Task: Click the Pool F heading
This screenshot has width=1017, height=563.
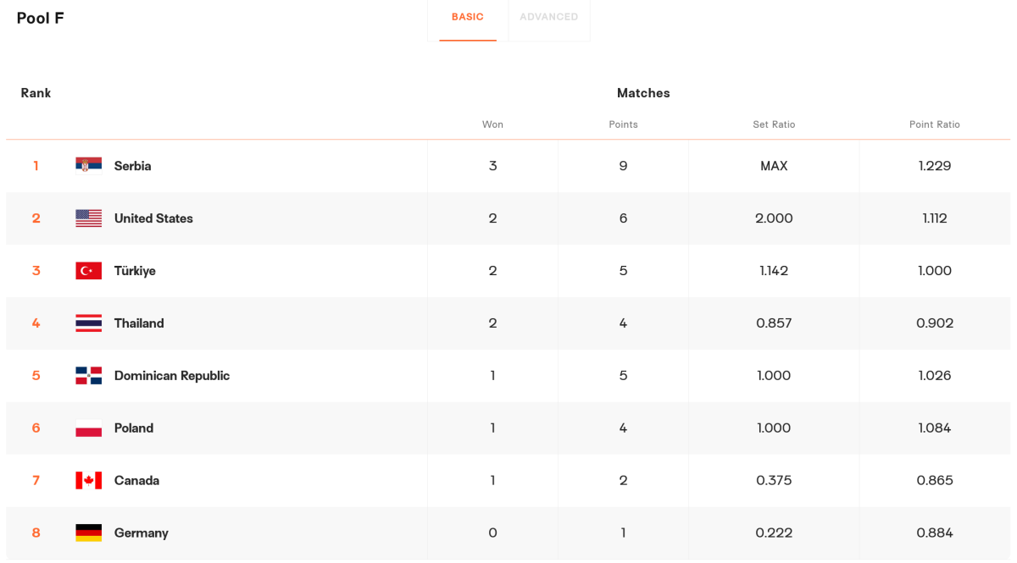Action: [40, 18]
